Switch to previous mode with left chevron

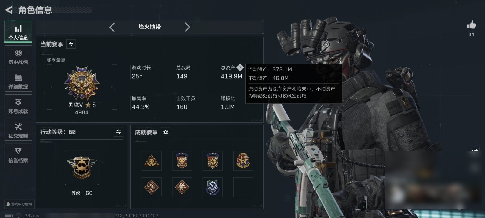[x=112, y=27]
